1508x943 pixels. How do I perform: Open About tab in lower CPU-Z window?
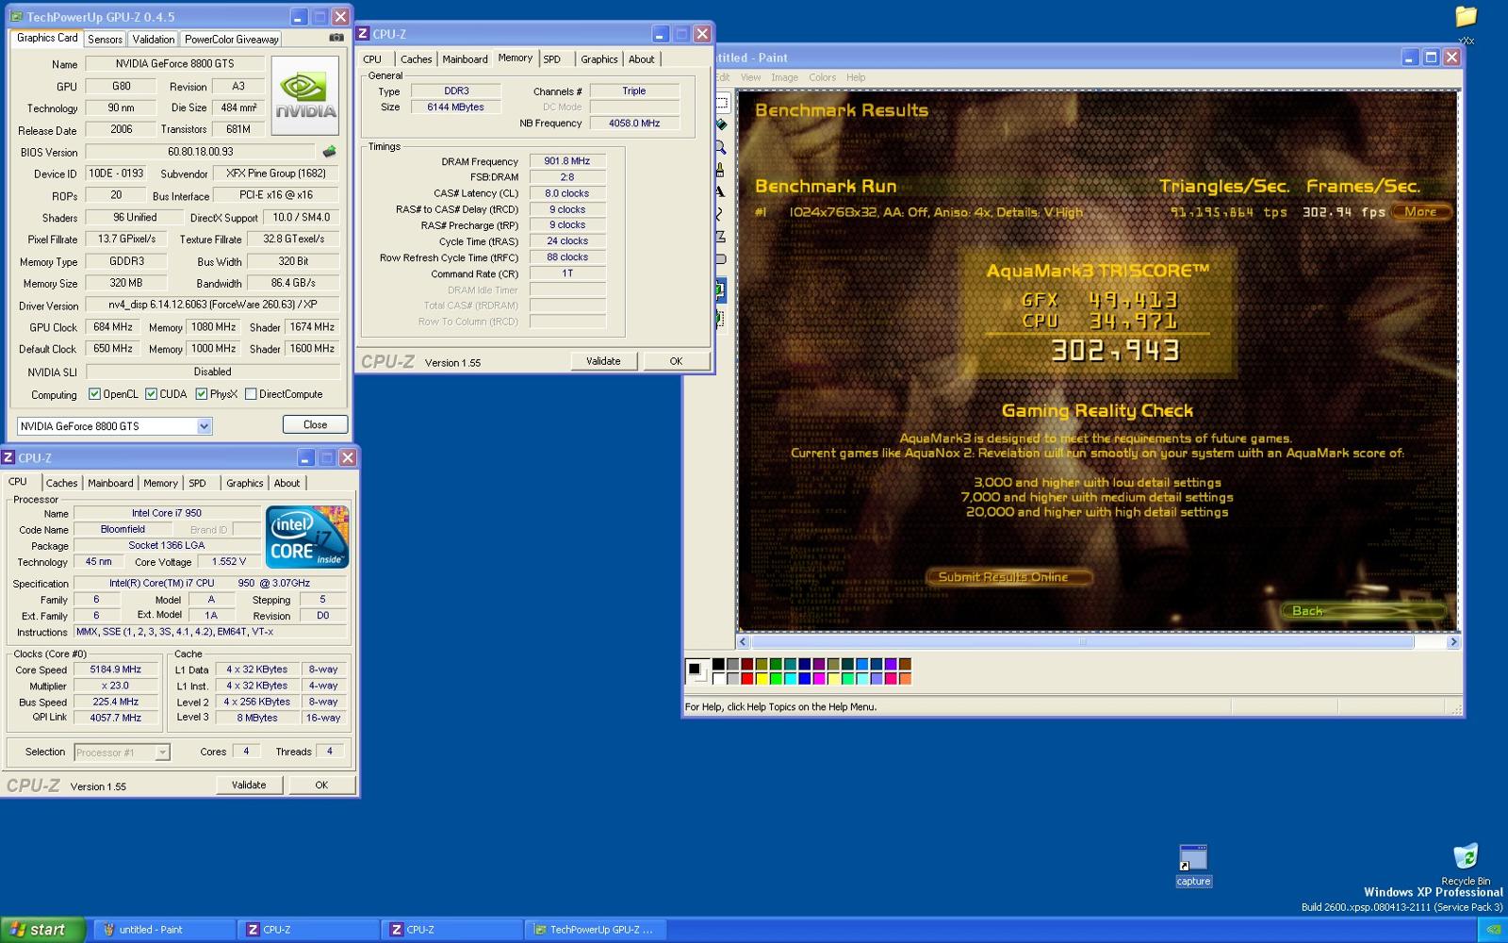coord(287,483)
